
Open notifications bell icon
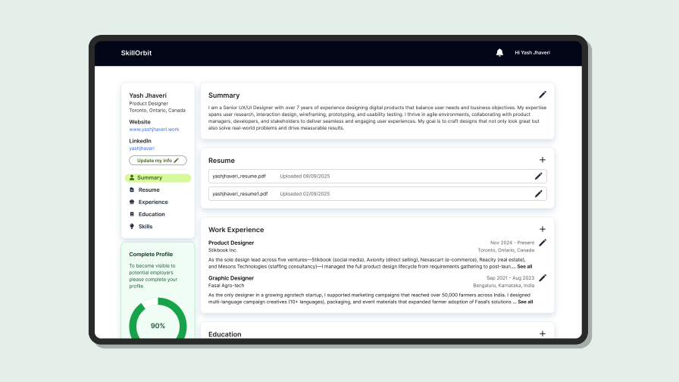[x=499, y=52]
